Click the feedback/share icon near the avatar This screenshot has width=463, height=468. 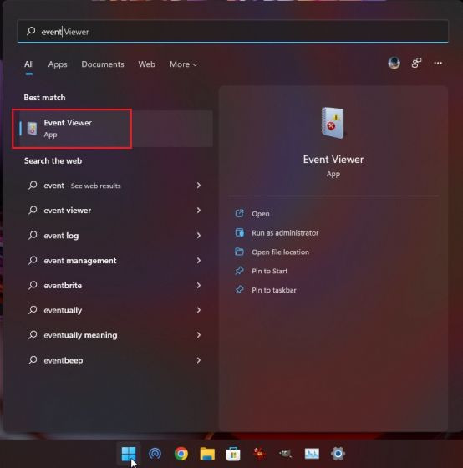416,63
